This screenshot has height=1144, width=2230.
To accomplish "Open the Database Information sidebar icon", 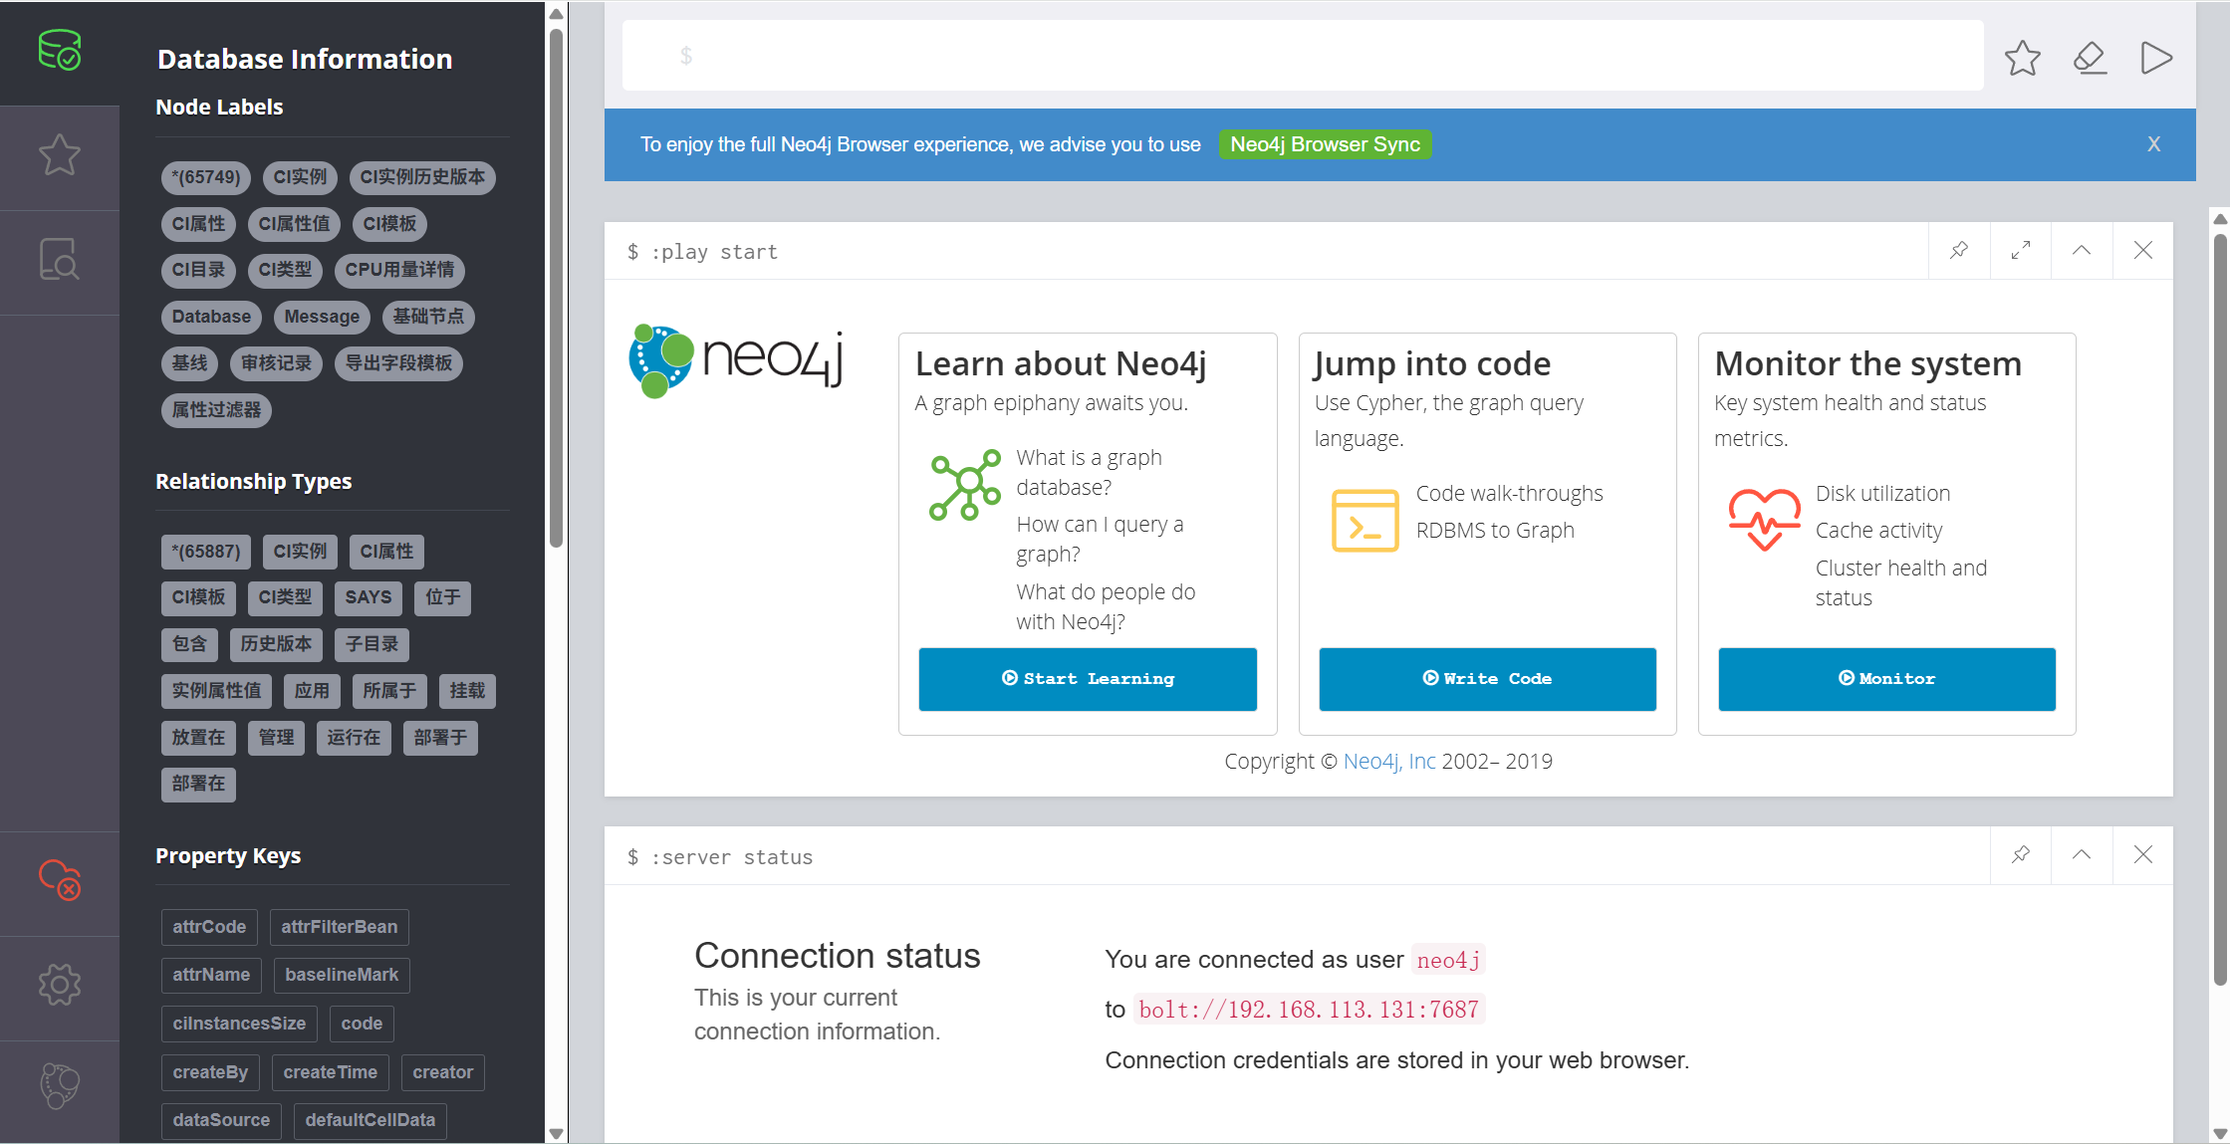I will click(x=60, y=50).
